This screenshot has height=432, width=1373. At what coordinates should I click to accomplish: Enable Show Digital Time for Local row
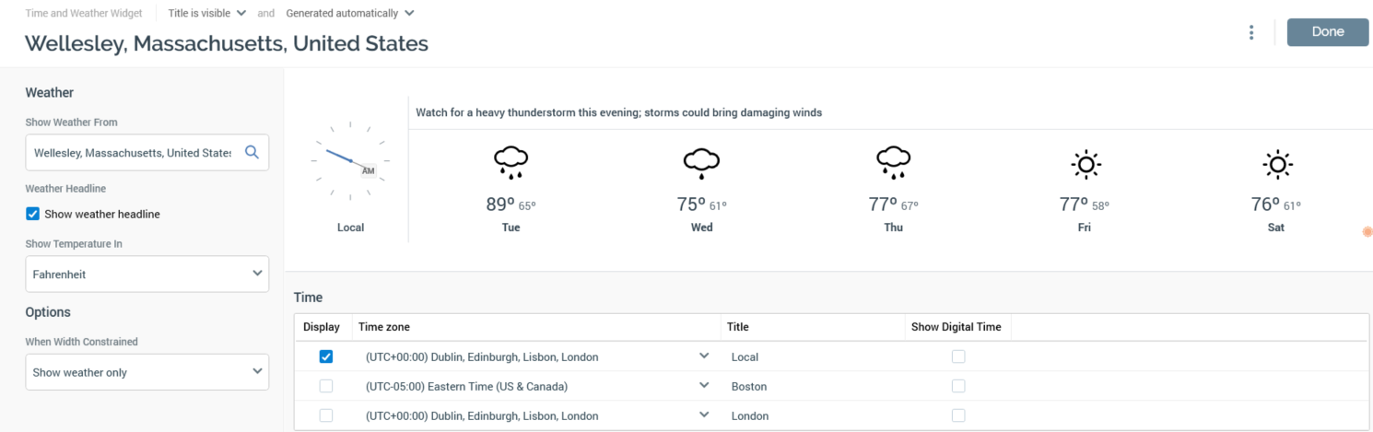pyautogui.click(x=958, y=356)
